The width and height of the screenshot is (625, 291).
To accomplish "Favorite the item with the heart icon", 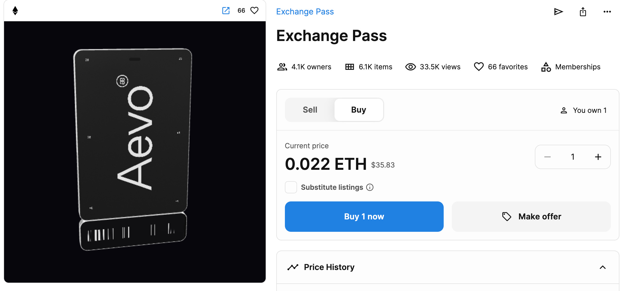I will pos(254,10).
